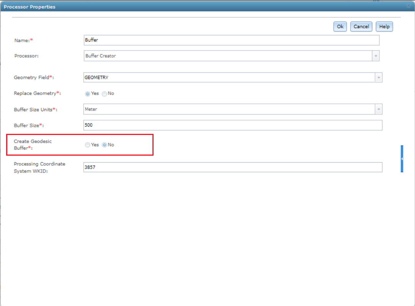Click the Cancel button
Image resolution: width=415 pixels, height=306 pixels.
click(x=361, y=26)
